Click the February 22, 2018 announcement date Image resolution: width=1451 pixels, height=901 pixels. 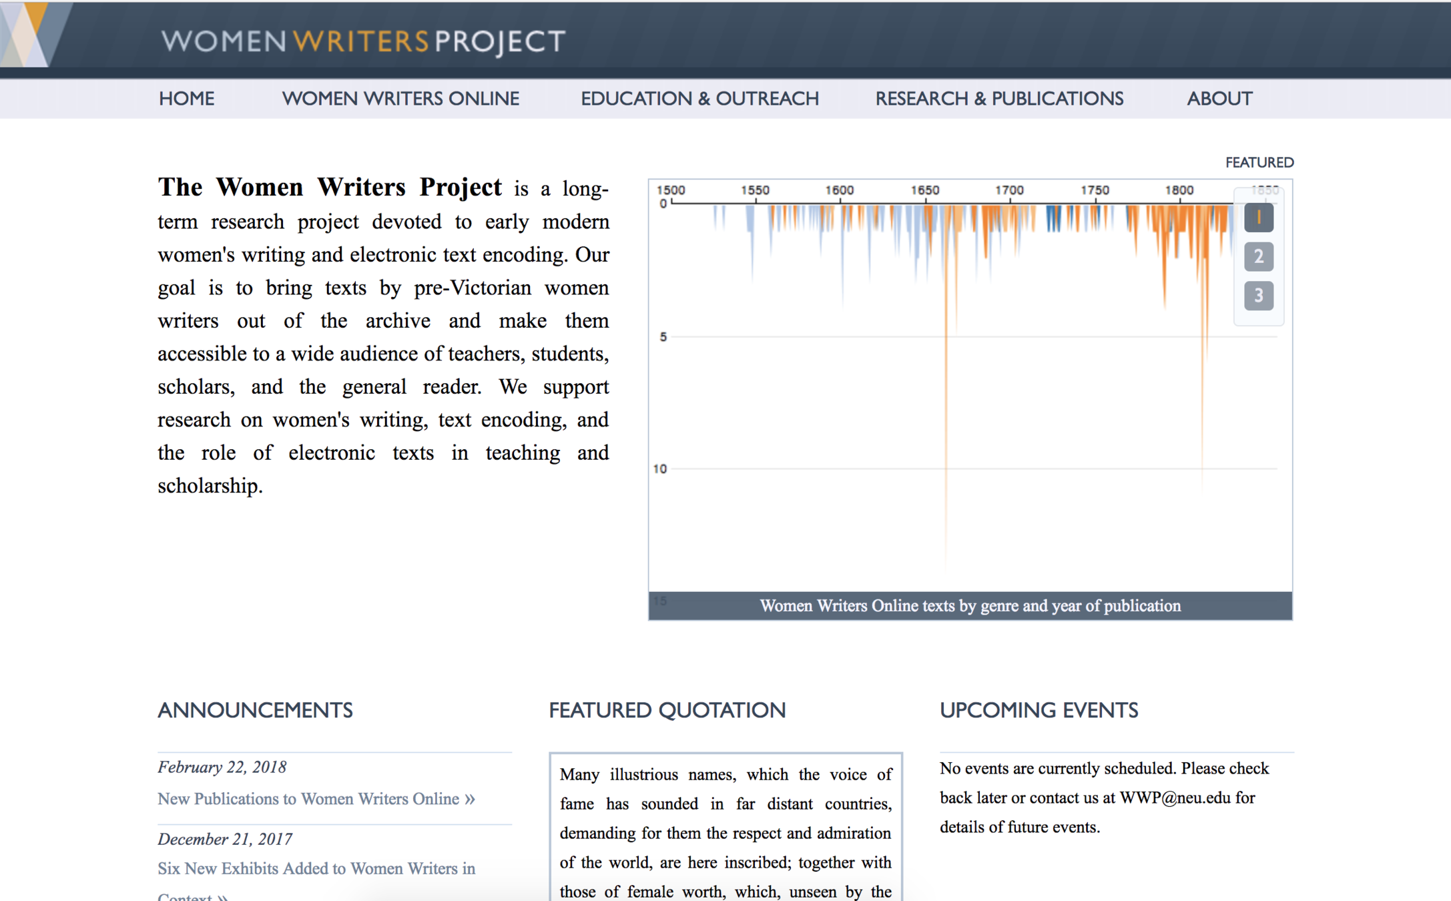(x=222, y=767)
